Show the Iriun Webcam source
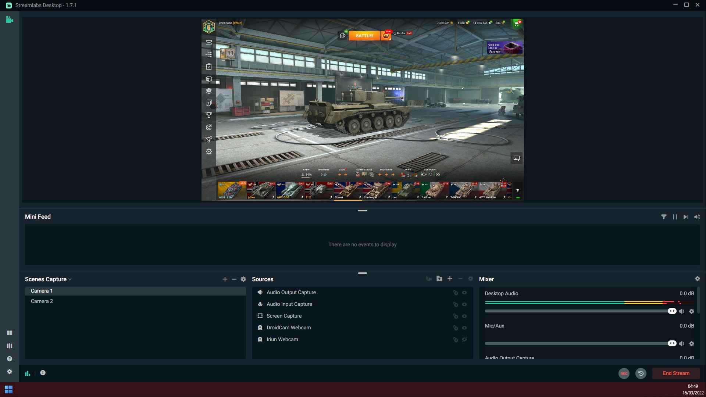 [464, 340]
